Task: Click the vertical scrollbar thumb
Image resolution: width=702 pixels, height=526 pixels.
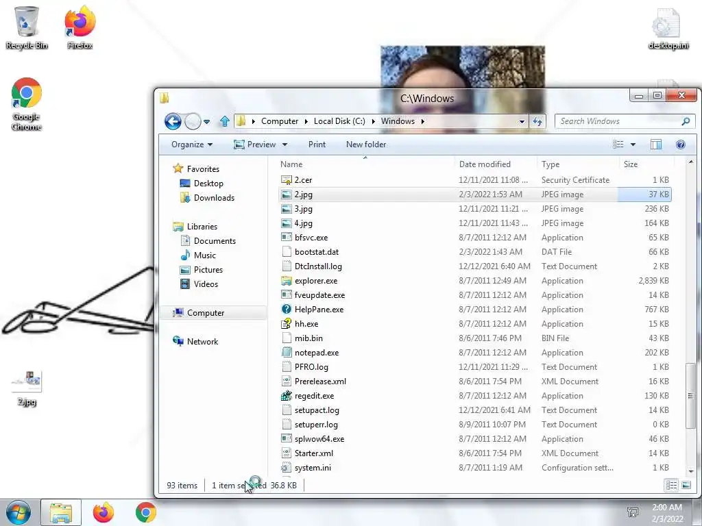Action: (x=690, y=396)
